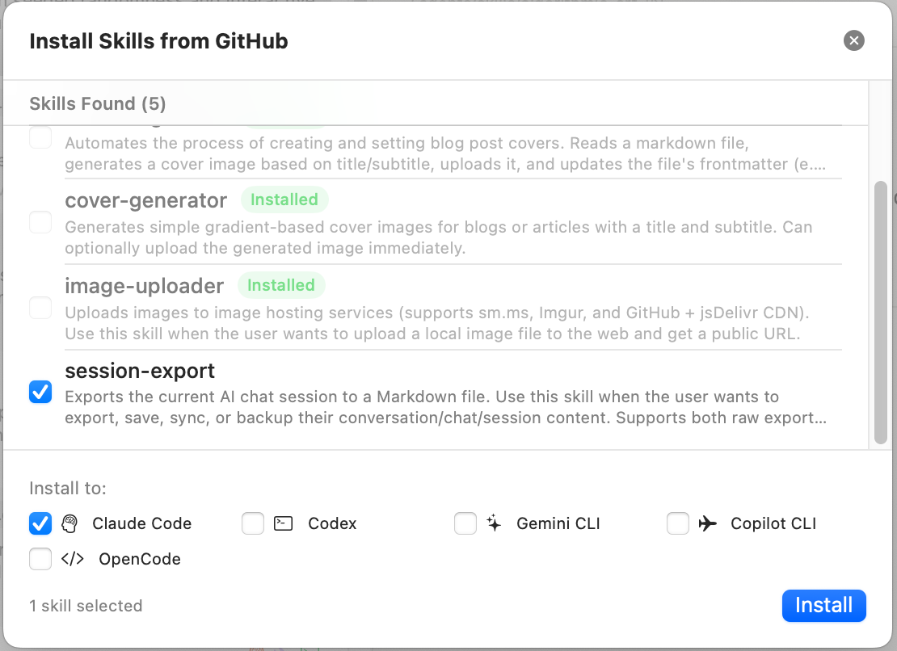Uncheck the session-export skill checkbox
The height and width of the screenshot is (651, 897).
click(40, 393)
